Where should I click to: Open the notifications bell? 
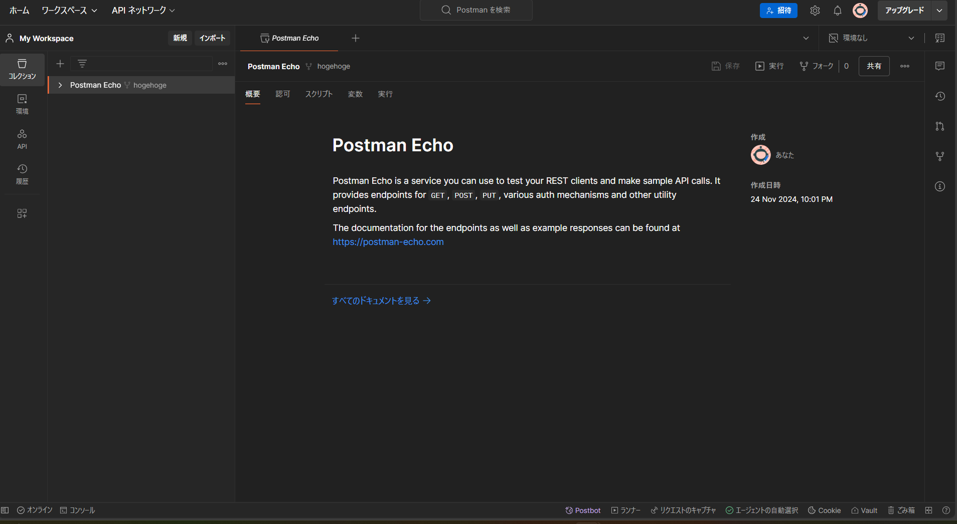(838, 11)
